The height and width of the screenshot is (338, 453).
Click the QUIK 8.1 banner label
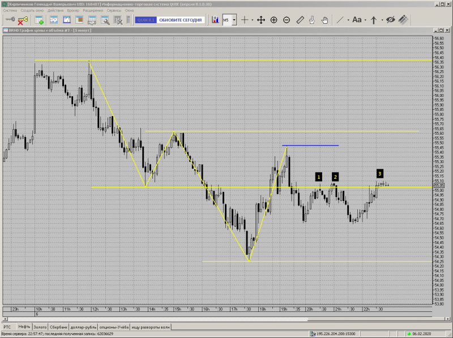146,20
